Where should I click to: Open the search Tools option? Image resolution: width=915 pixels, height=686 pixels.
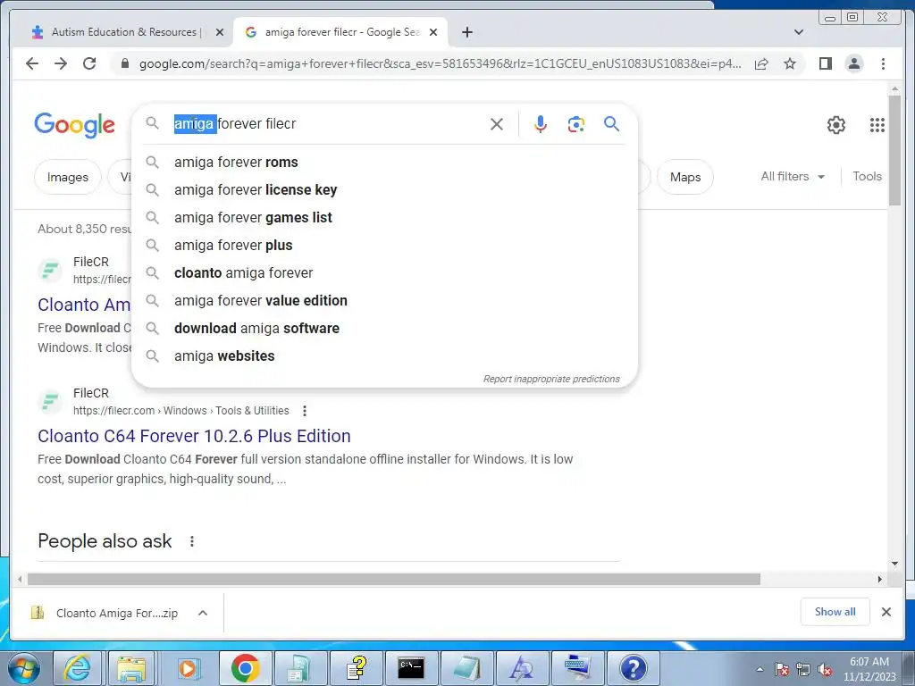(x=867, y=176)
